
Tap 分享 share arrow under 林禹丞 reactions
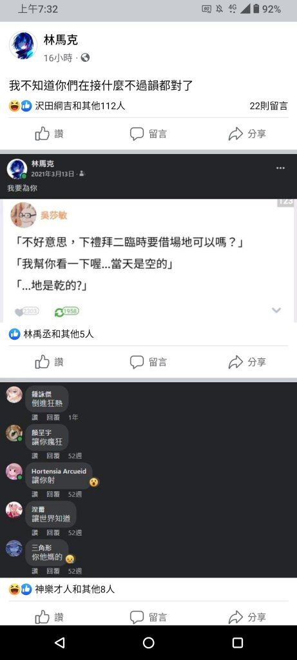[x=236, y=362]
